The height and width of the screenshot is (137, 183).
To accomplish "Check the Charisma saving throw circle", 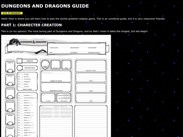I will 19,87.
